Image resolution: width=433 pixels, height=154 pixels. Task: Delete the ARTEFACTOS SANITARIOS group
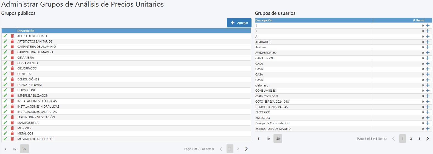[12, 41]
